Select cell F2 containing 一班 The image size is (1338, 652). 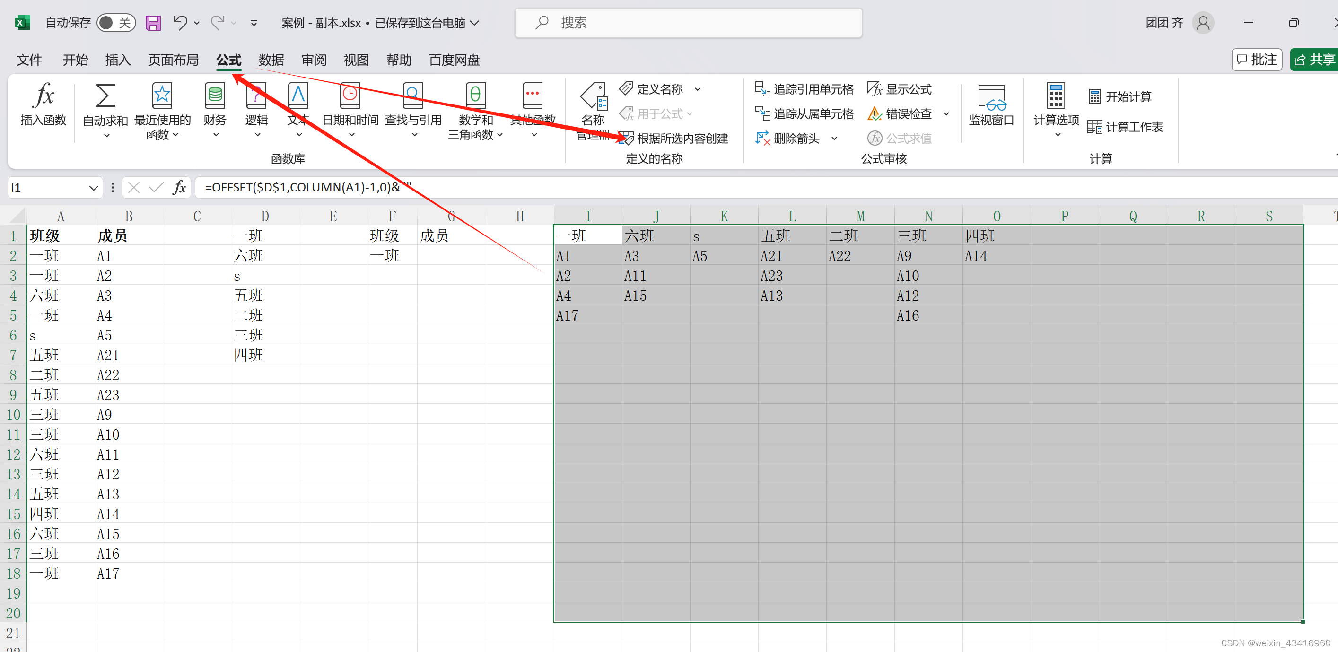[x=392, y=255]
